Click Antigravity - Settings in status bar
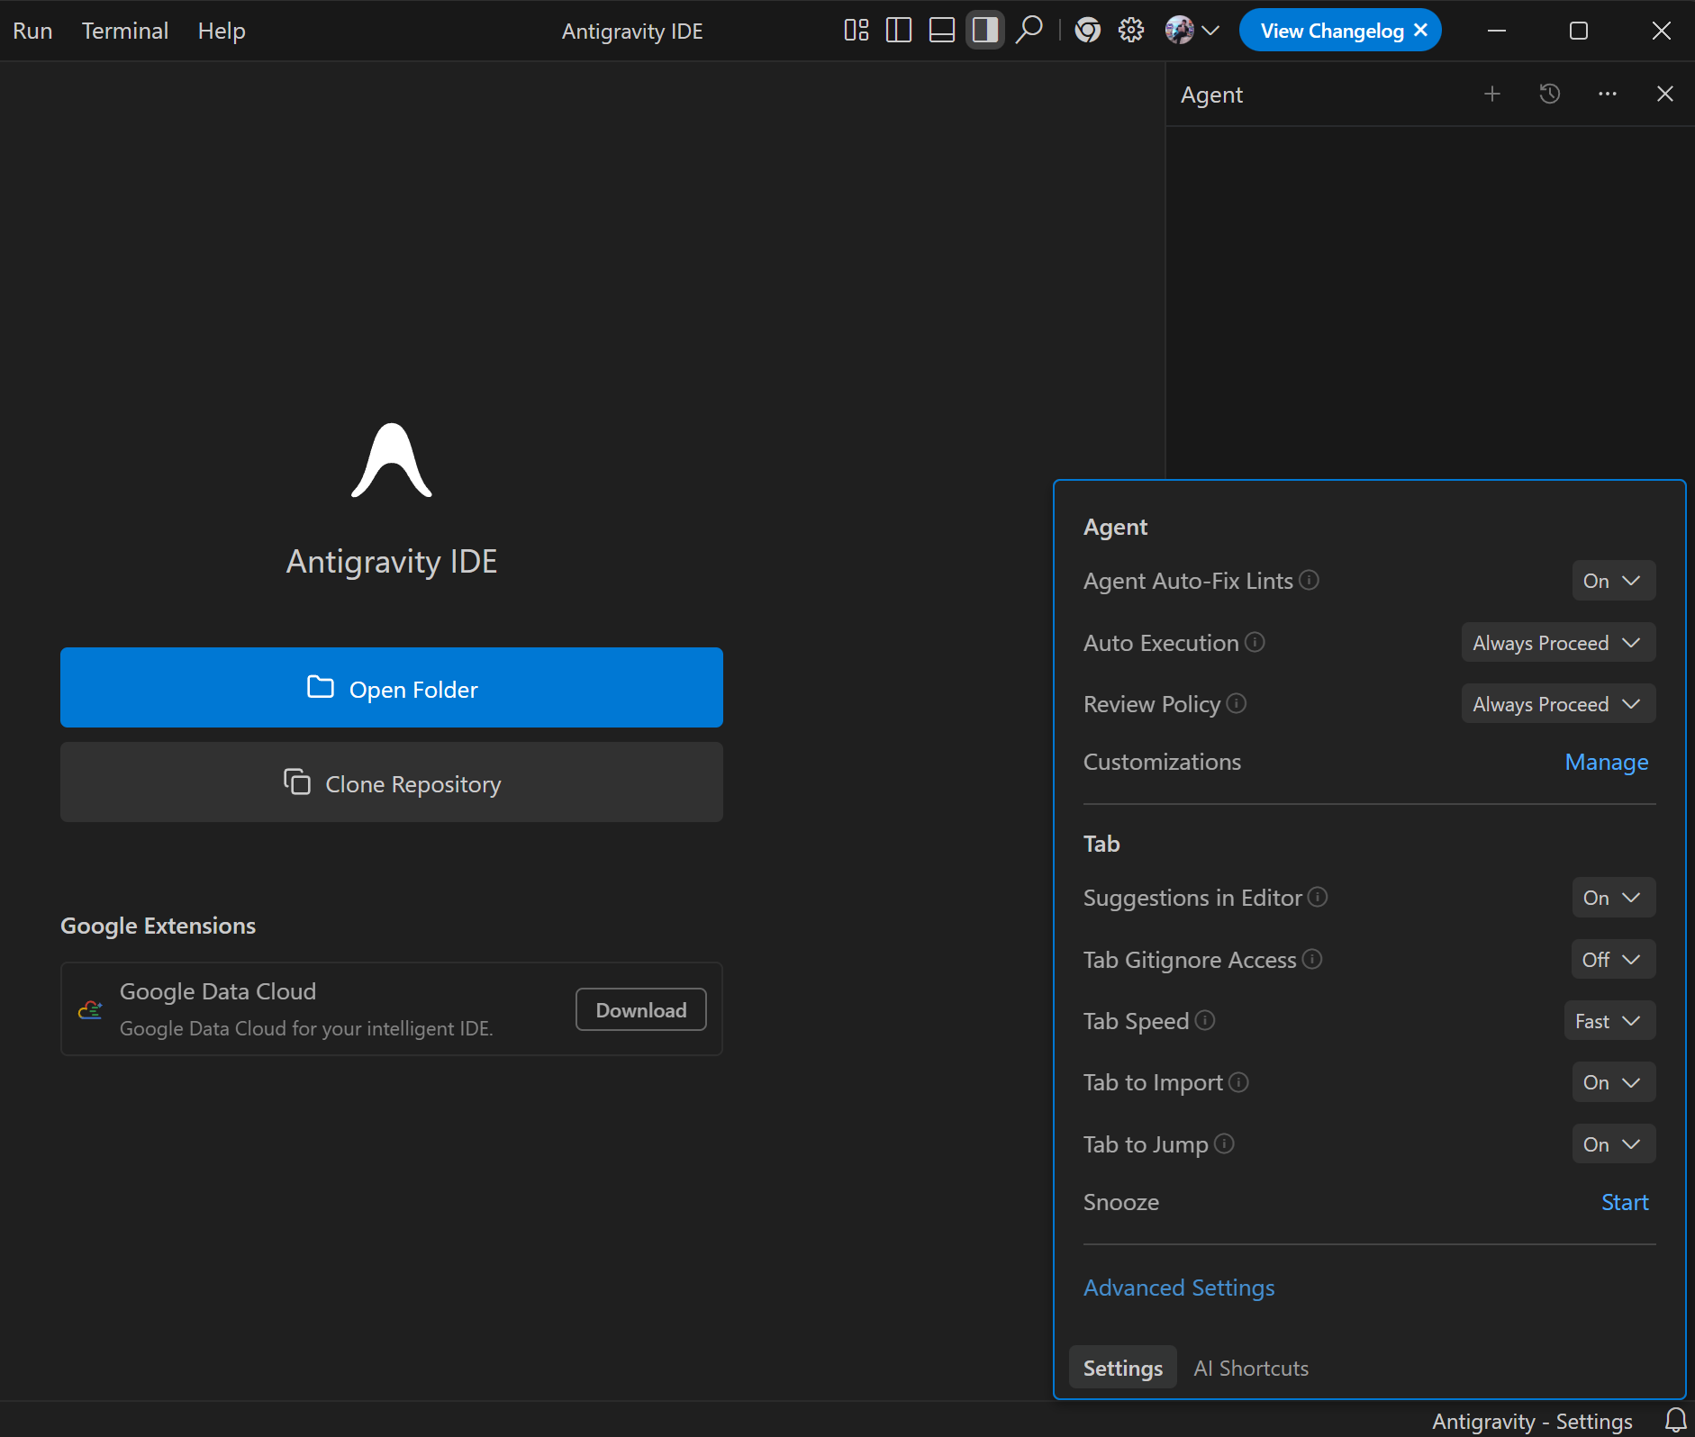This screenshot has width=1695, height=1437. tap(1532, 1421)
